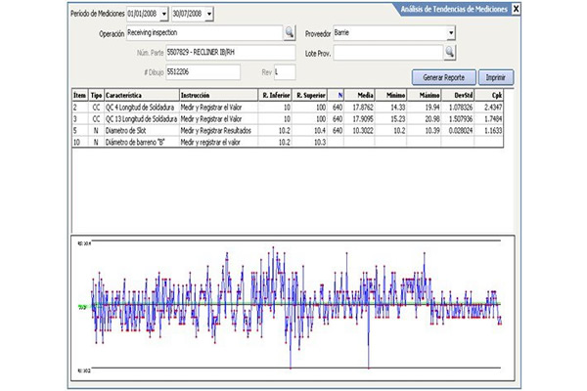Image resolution: width=587 pixels, height=391 pixels.
Task: Open the start date 01/01/2008 dropdown
Action: click(x=163, y=13)
